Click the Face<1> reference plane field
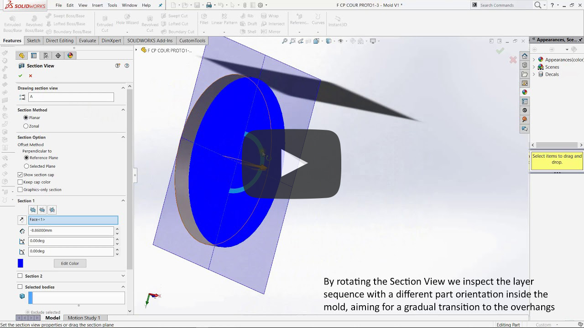The height and width of the screenshot is (328, 584). coord(73,220)
